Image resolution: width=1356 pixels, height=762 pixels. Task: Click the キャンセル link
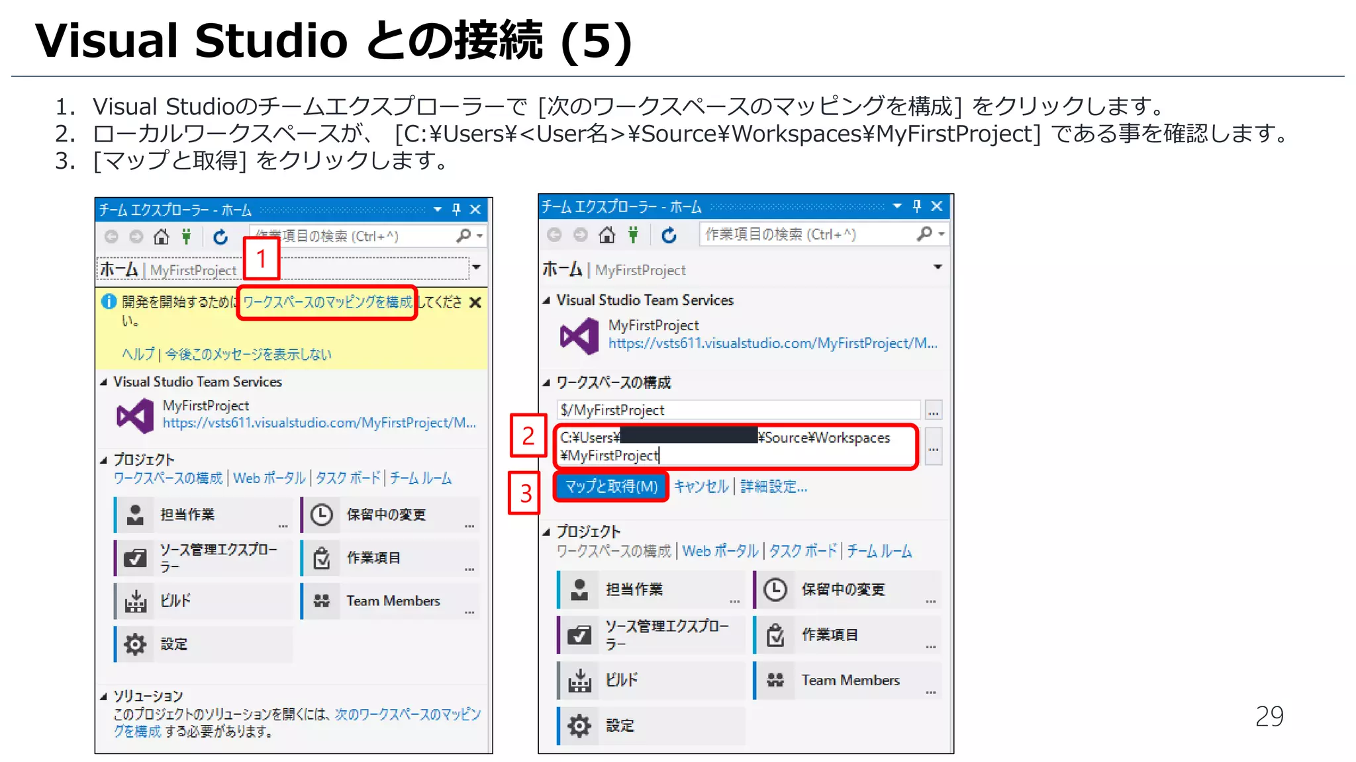tap(701, 486)
